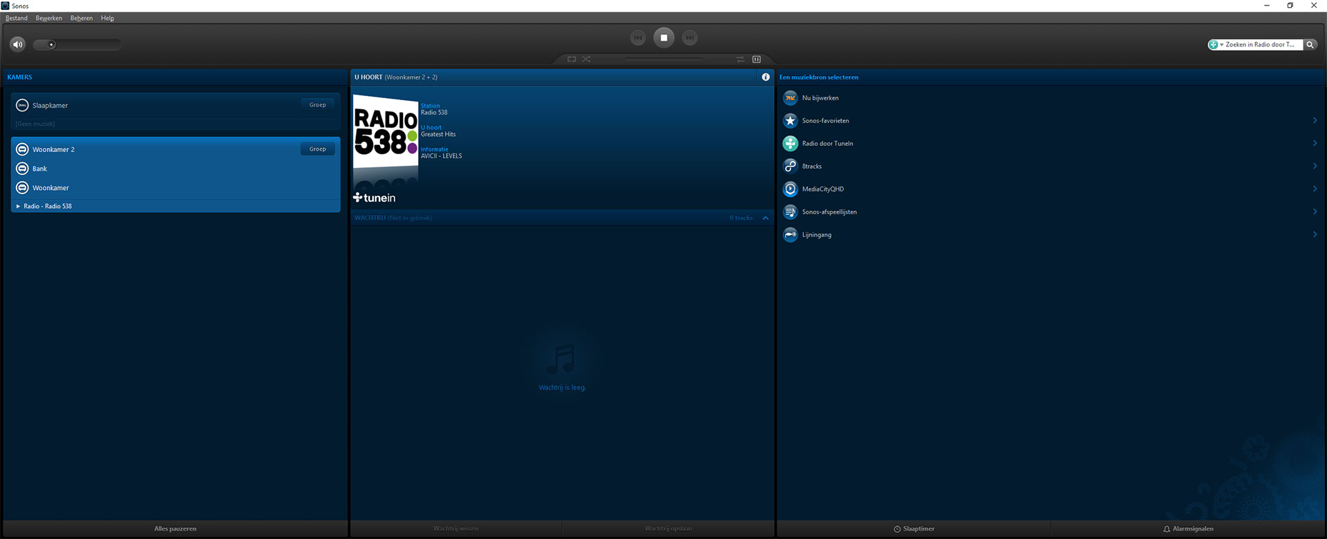This screenshot has height=539, width=1327.
Task: Click the TuneIn logo
Action: [x=374, y=198]
